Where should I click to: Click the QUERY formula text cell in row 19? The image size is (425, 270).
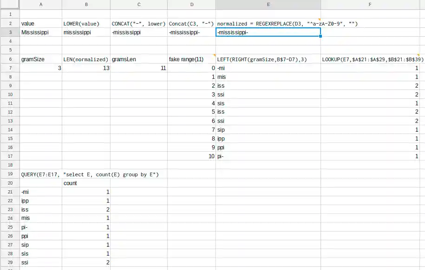pos(90,174)
